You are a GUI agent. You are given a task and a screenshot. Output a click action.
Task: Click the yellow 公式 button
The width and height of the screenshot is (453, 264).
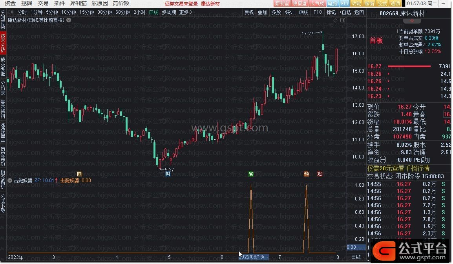click(x=382, y=4)
